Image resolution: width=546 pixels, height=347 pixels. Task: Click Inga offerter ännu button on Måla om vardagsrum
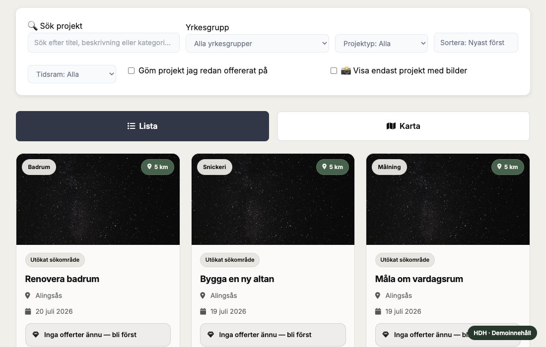click(448, 335)
